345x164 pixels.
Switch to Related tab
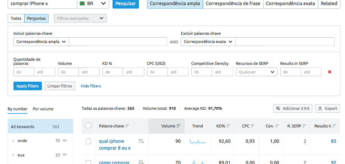[x=329, y=3]
